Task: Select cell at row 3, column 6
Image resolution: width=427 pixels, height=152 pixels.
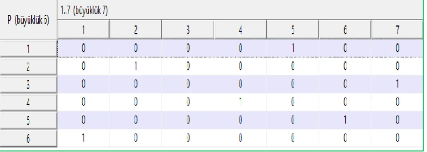Action: pos(345,84)
